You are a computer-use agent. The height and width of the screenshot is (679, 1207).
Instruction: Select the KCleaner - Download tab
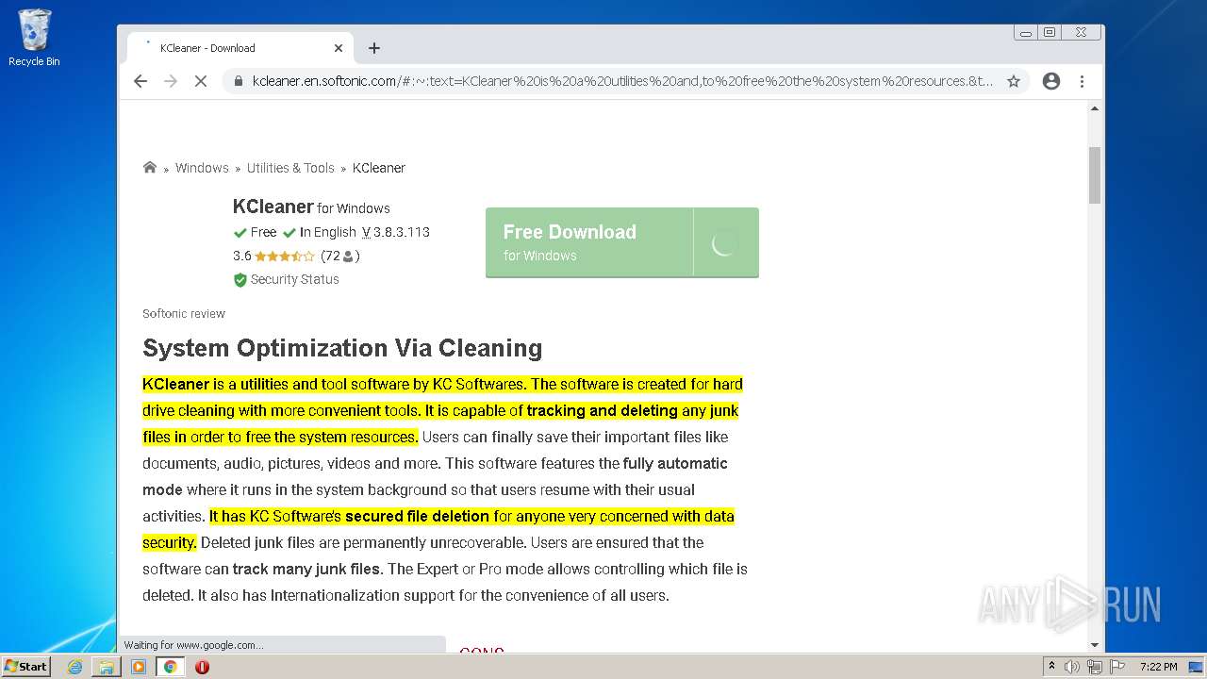[240, 48]
